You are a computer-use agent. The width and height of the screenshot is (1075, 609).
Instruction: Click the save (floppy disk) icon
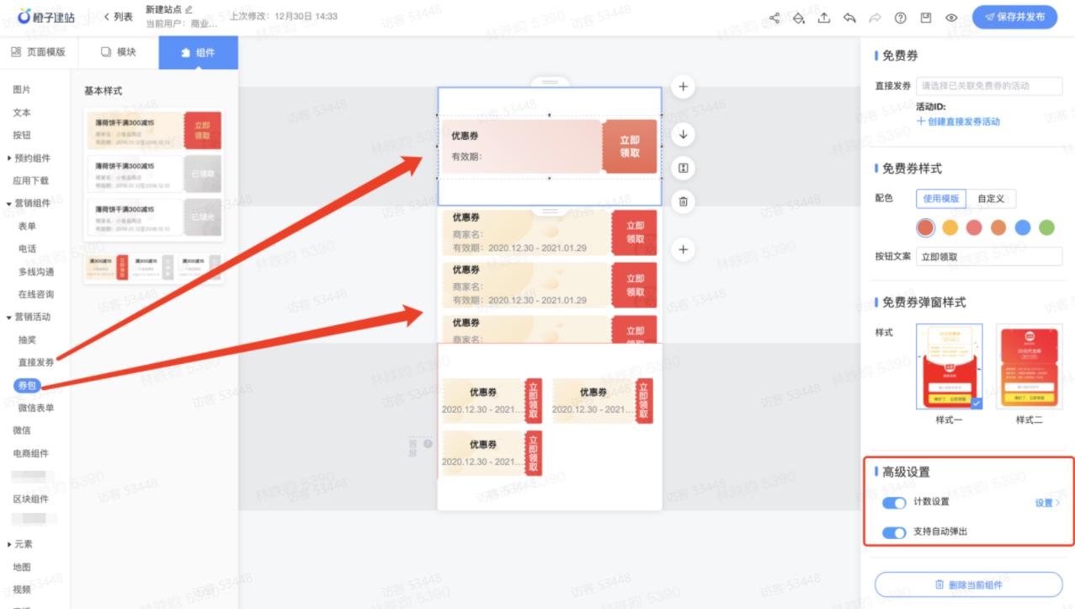pos(925,17)
